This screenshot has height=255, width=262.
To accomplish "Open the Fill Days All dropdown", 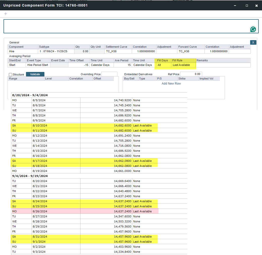I will tap(163, 65).
